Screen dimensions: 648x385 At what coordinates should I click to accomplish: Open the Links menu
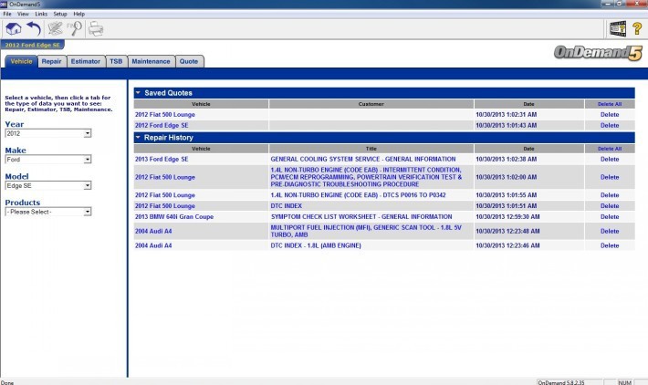(x=41, y=14)
